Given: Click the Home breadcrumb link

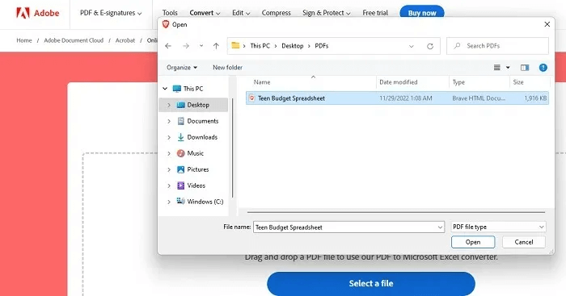Looking at the screenshot, I should (x=24, y=40).
